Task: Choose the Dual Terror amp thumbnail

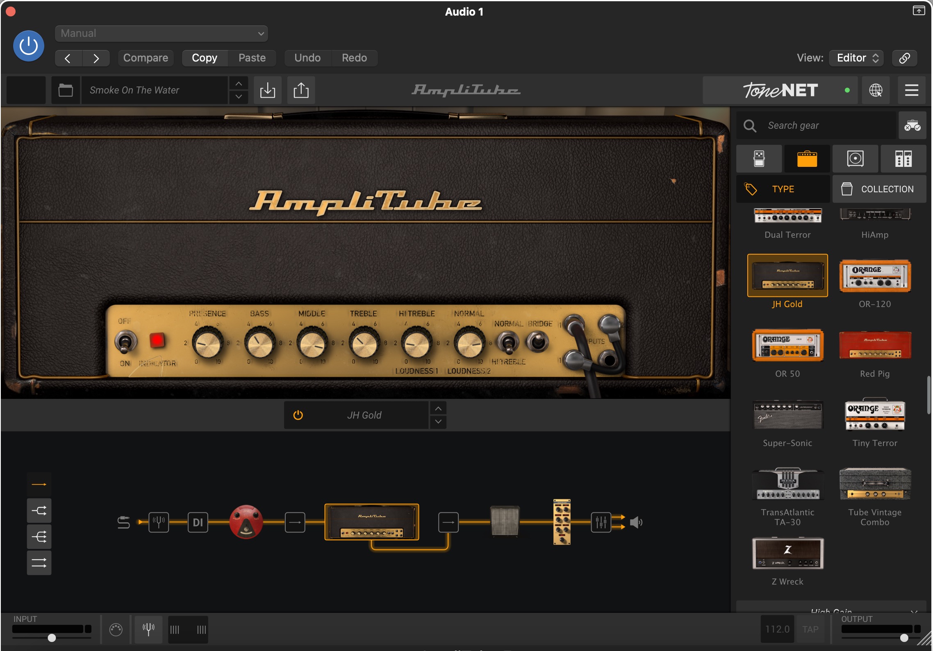Action: pos(787,216)
